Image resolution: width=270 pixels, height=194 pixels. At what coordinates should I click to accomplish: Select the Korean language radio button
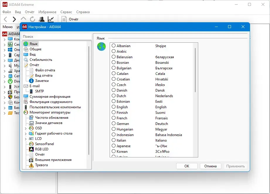(113, 151)
